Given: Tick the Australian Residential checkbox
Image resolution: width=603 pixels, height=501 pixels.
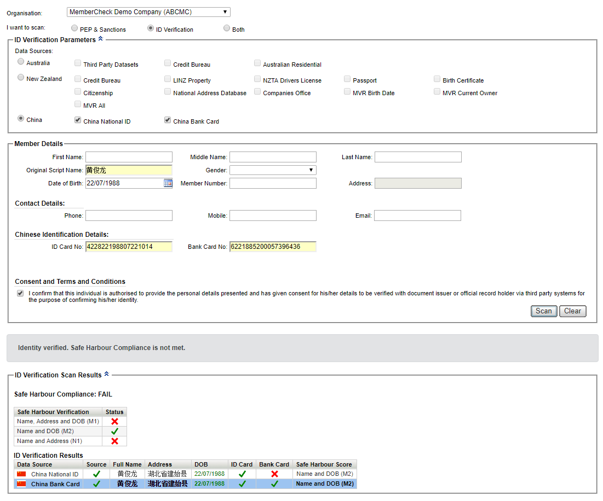Looking at the screenshot, I should coord(257,63).
